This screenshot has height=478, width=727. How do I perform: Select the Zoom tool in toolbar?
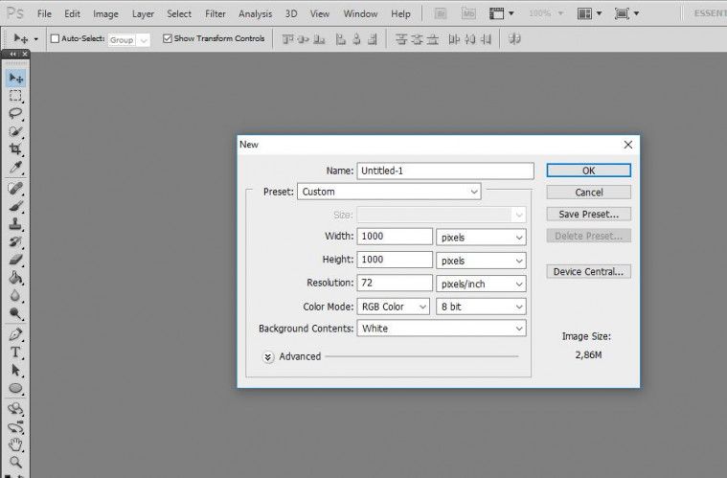[x=16, y=463]
